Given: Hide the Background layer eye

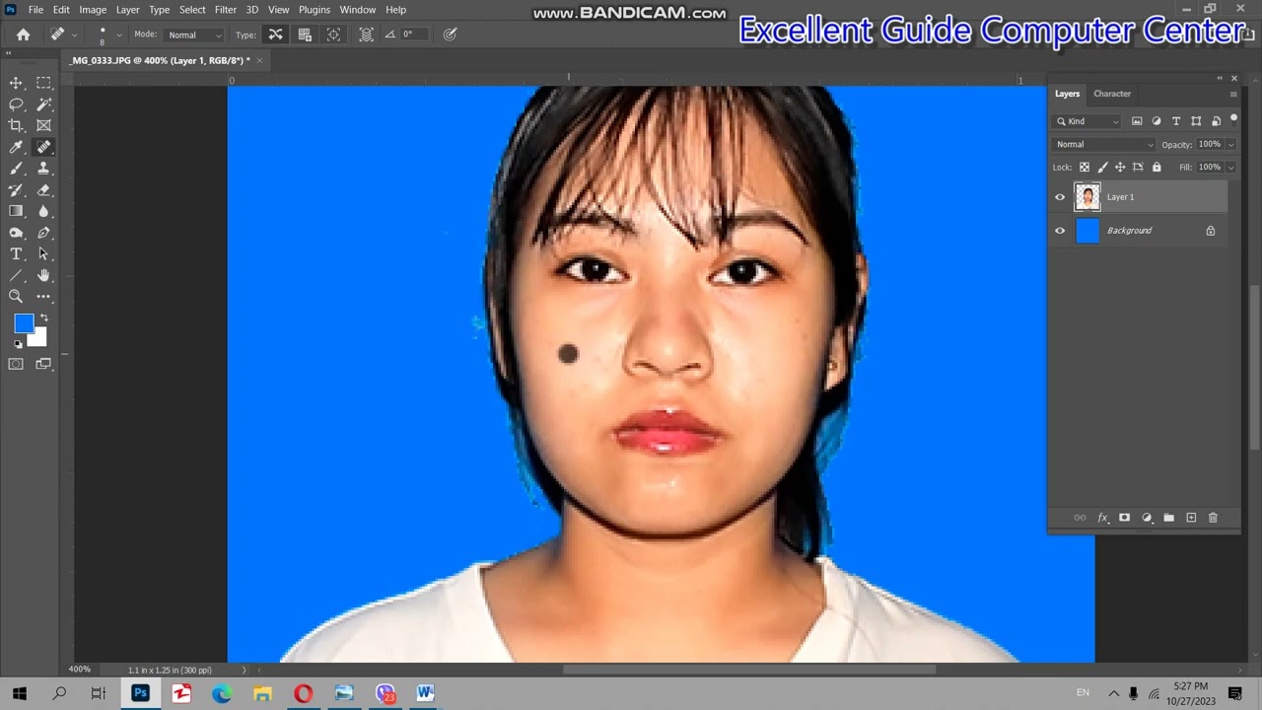Looking at the screenshot, I should (1060, 231).
